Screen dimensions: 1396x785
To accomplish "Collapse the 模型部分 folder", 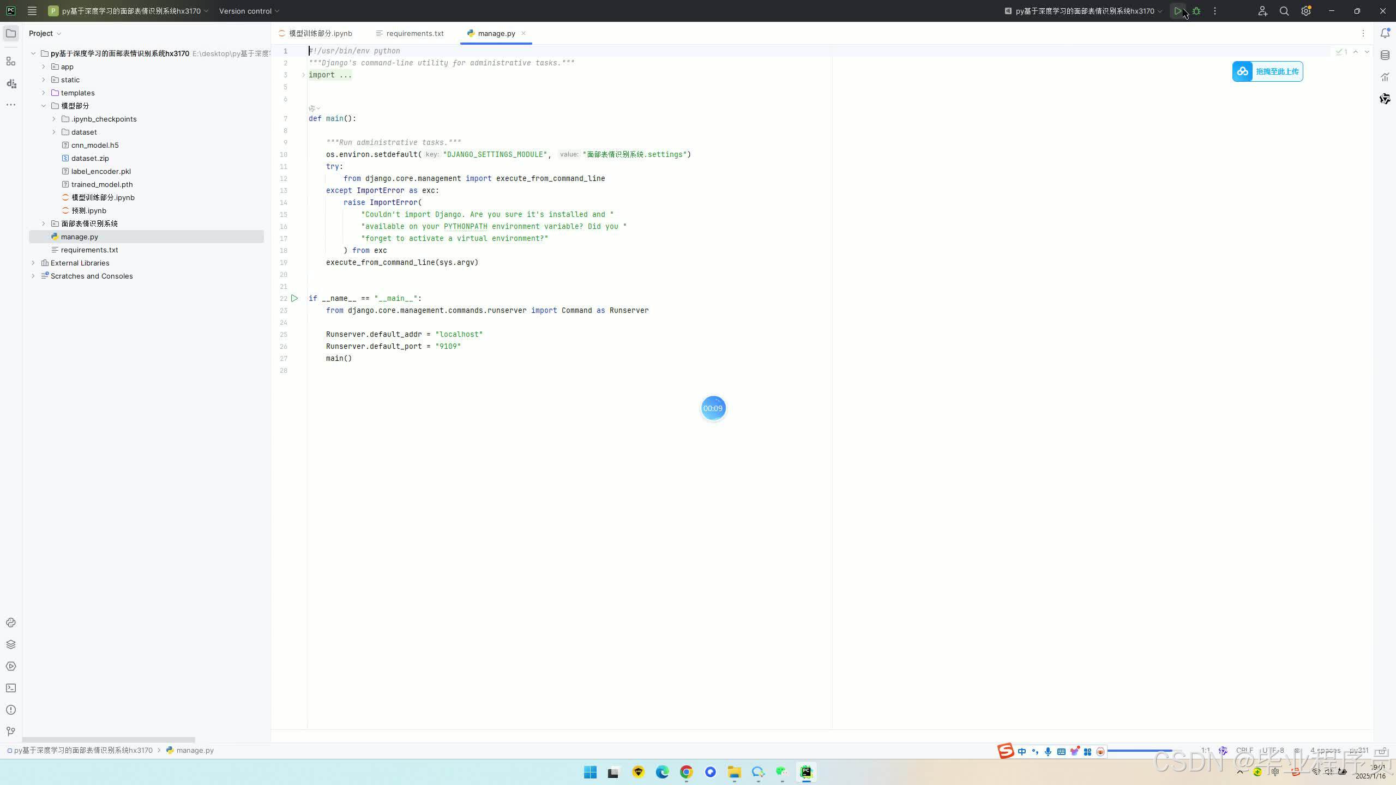I will pyautogui.click(x=44, y=106).
